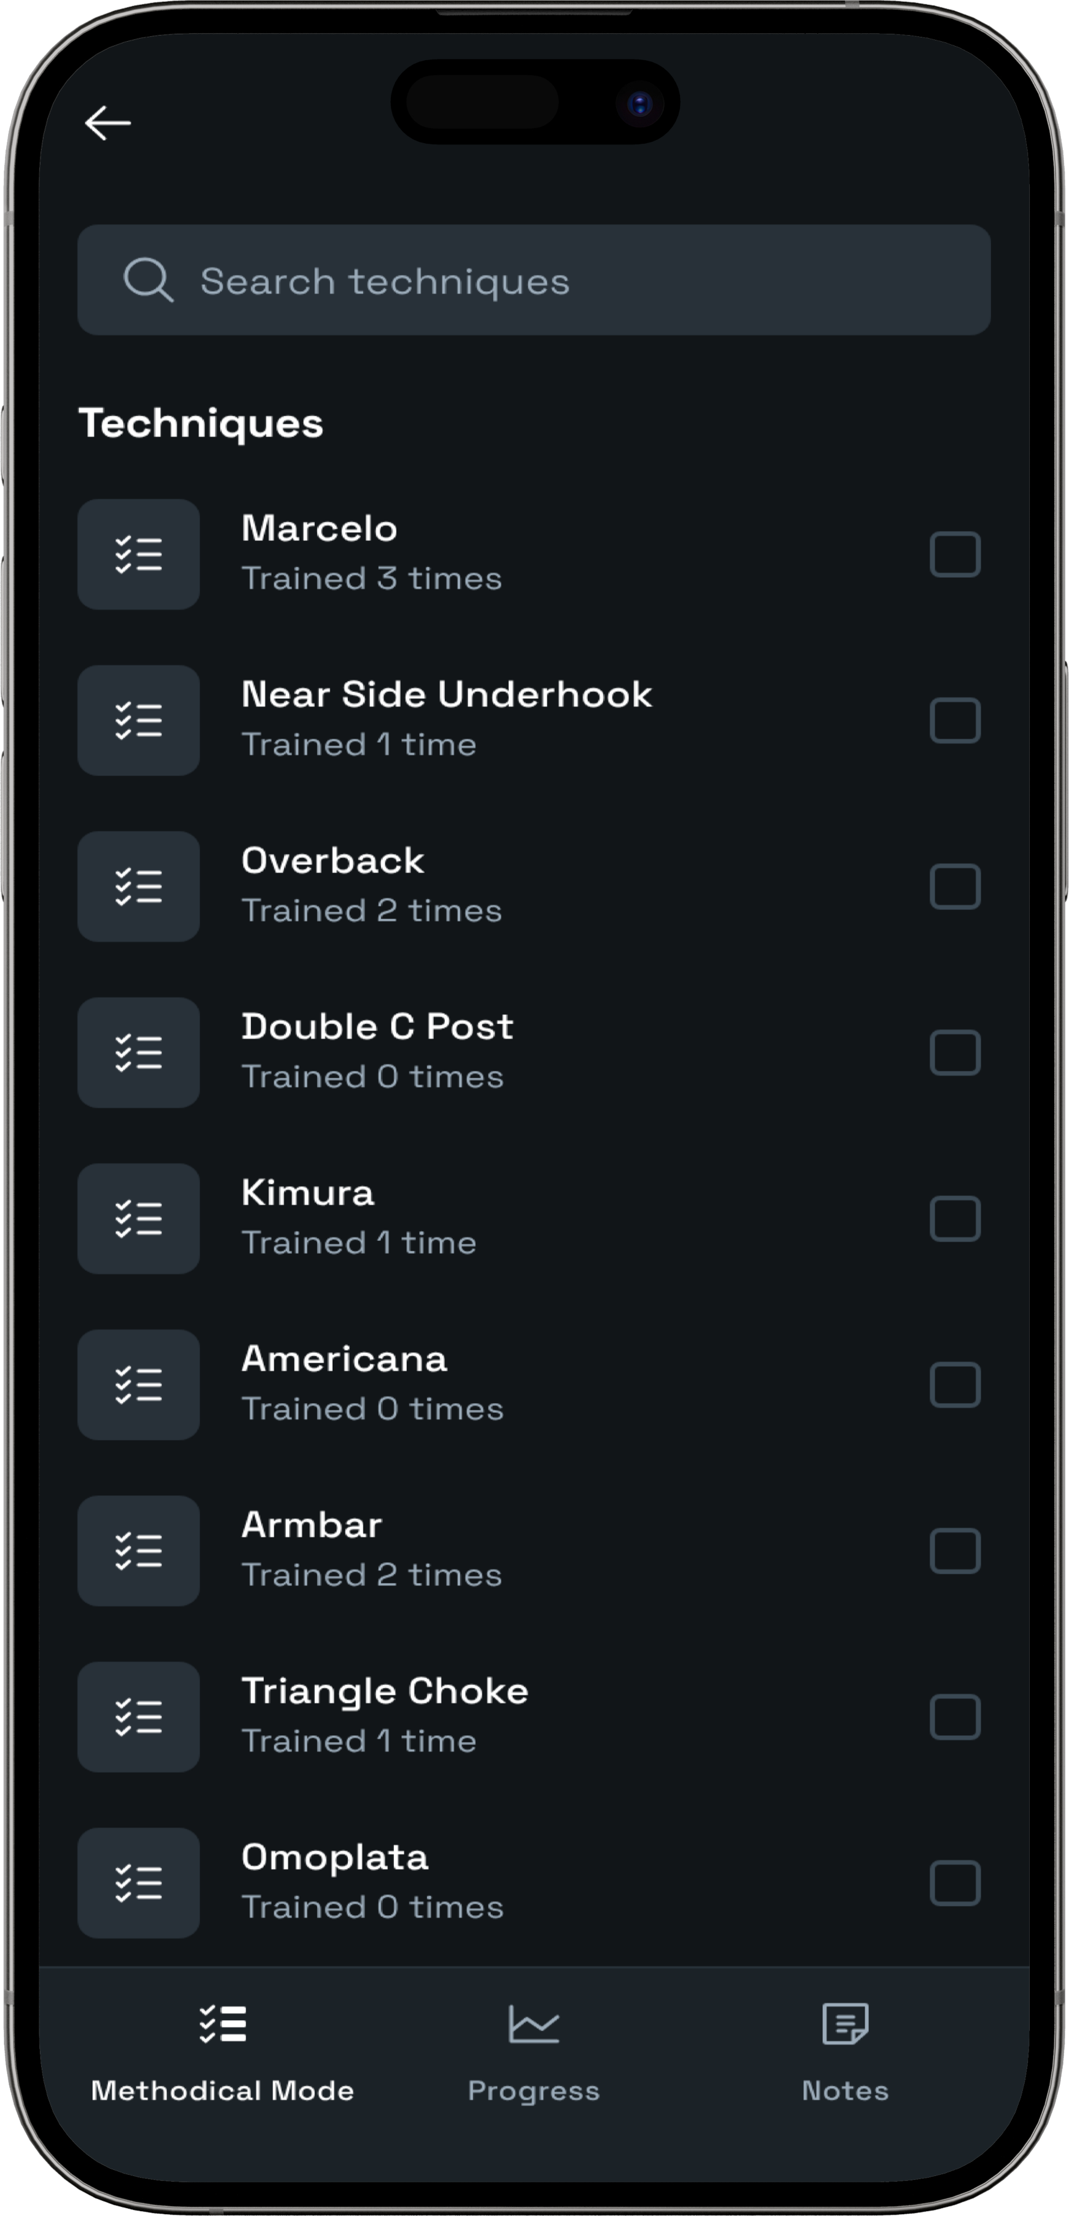
Task: Tap the Kimura checklist icon
Action: [139, 1219]
